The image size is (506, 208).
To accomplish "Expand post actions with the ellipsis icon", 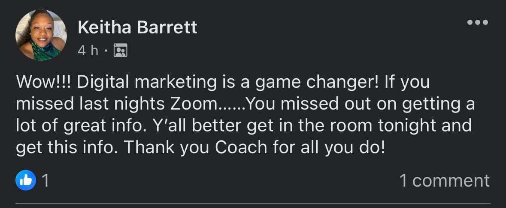I will pyautogui.click(x=477, y=22).
